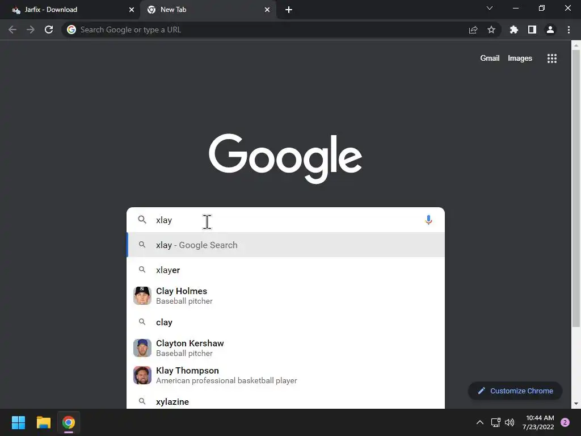581x436 pixels.
Task: Open a new tab with the plus button
Action: (289, 10)
